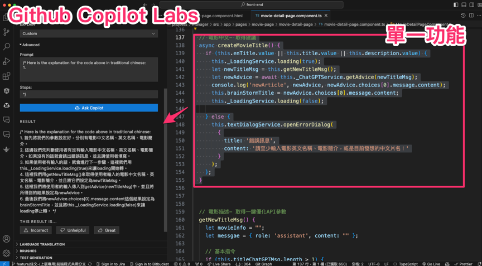The height and width of the screenshot is (266, 482).
Task: Click the RESULT heading in sidebar
Action: (x=28, y=122)
